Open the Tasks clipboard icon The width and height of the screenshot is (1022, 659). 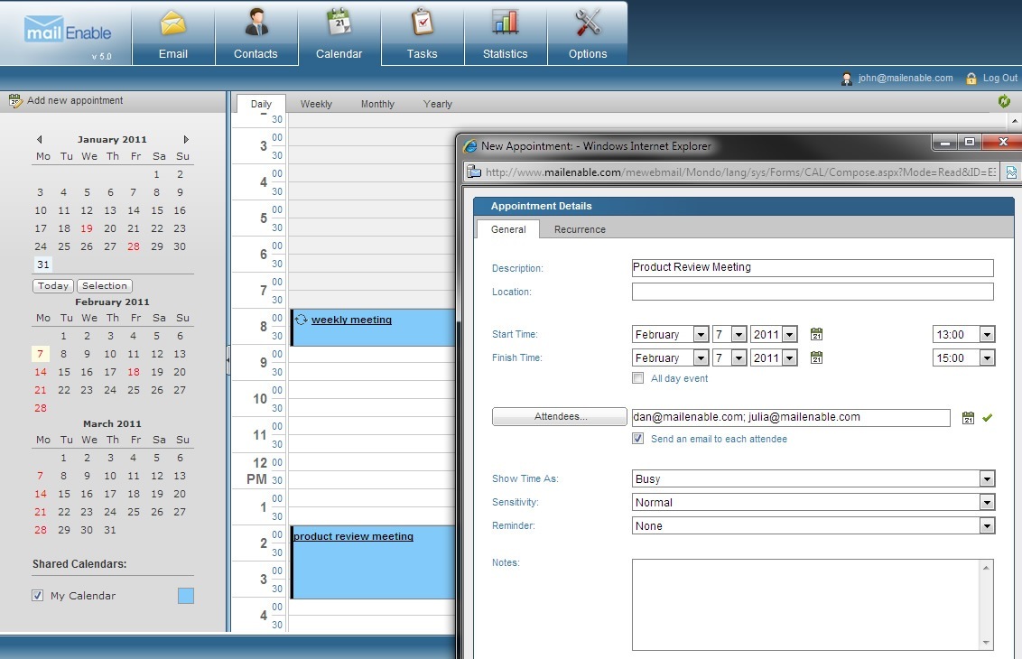click(x=423, y=22)
